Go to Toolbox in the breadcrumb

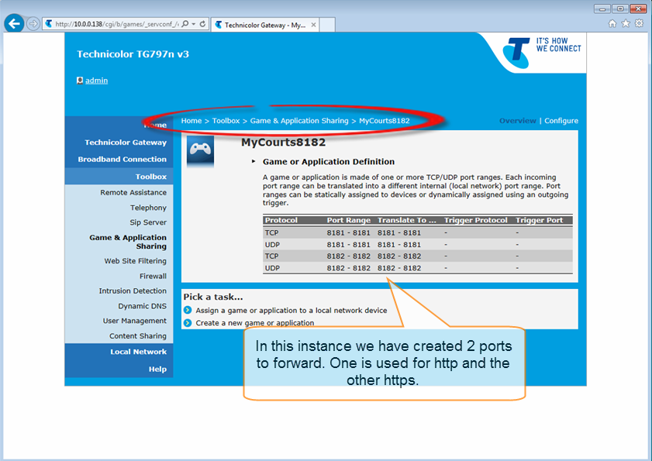226,121
